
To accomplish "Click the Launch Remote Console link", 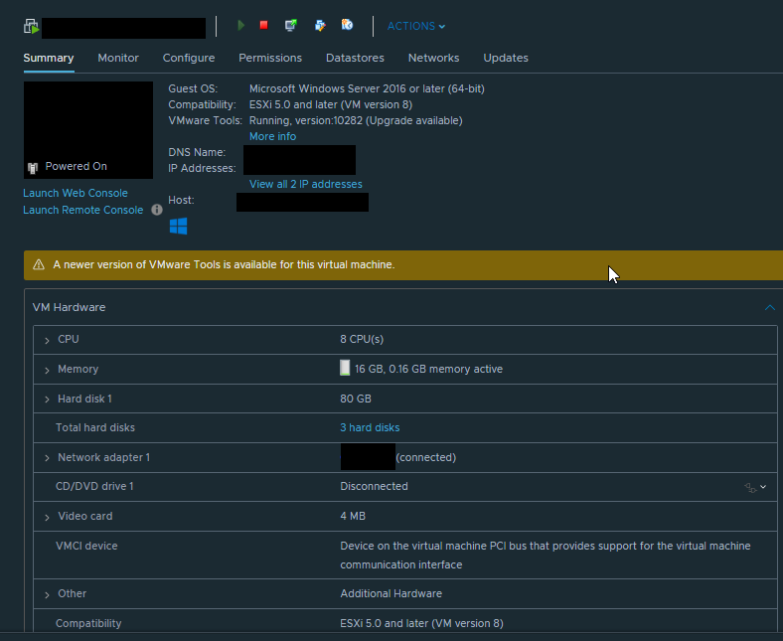I will tap(82, 210).
